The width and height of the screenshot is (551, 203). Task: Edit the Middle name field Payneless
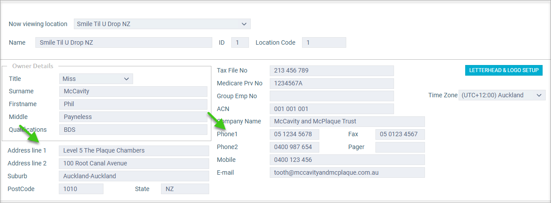(133, 117)
